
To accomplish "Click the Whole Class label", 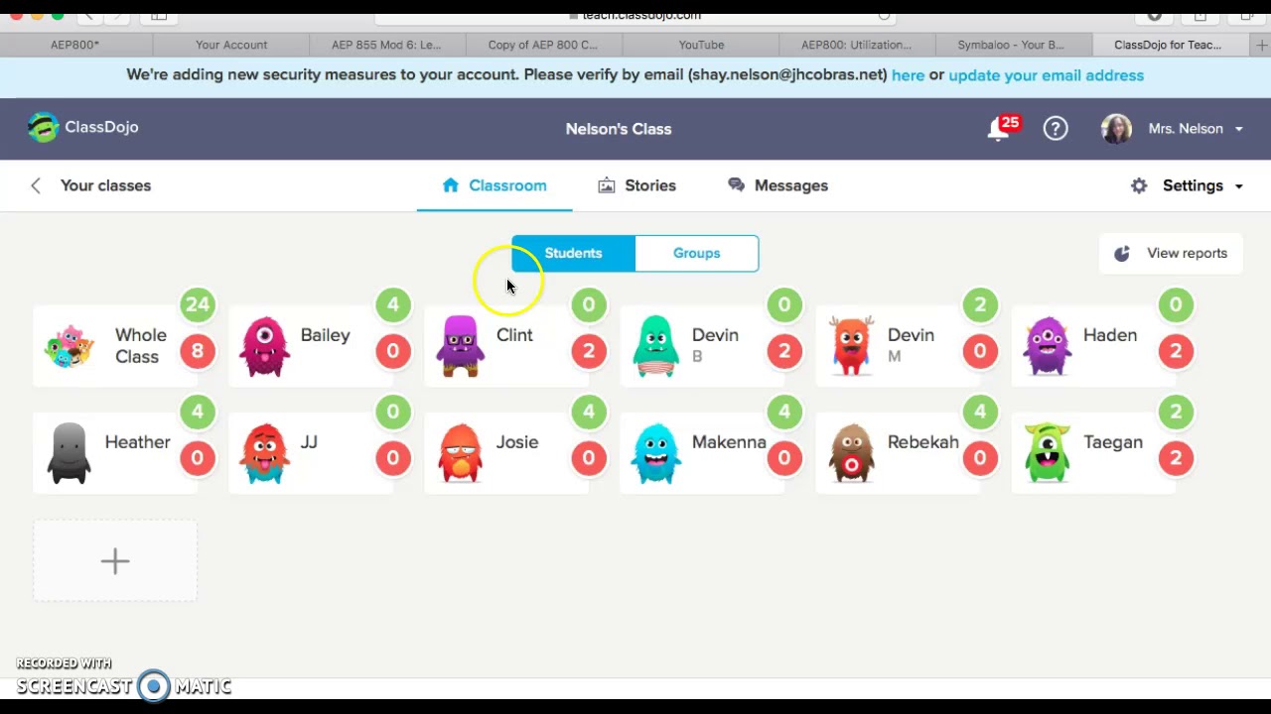I will (x=140, y=346).
